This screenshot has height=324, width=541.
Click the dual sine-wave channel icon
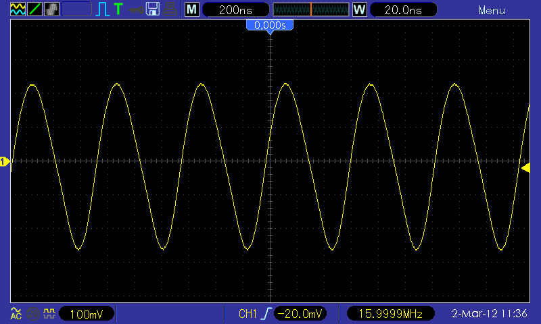coord(18,9)
